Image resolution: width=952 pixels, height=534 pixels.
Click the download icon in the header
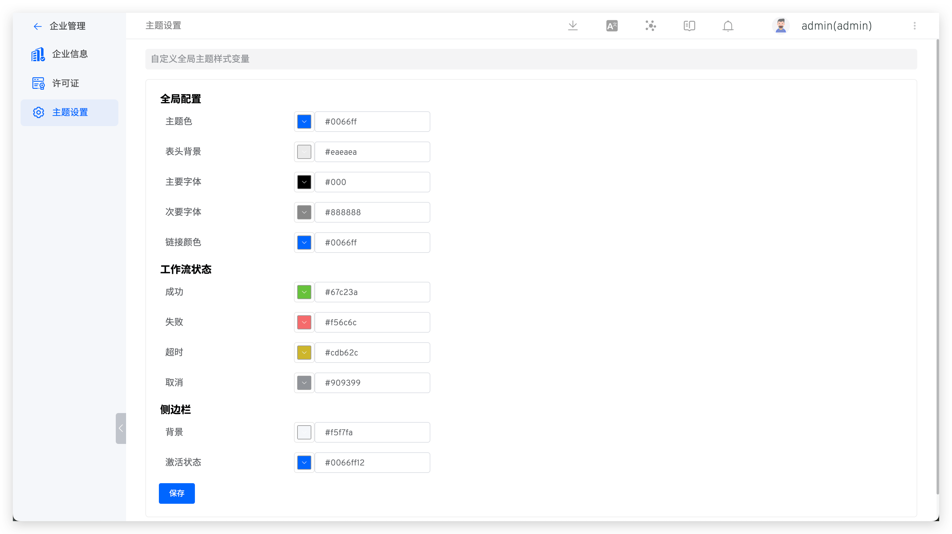pyautogui.click(x=572, y=25)
